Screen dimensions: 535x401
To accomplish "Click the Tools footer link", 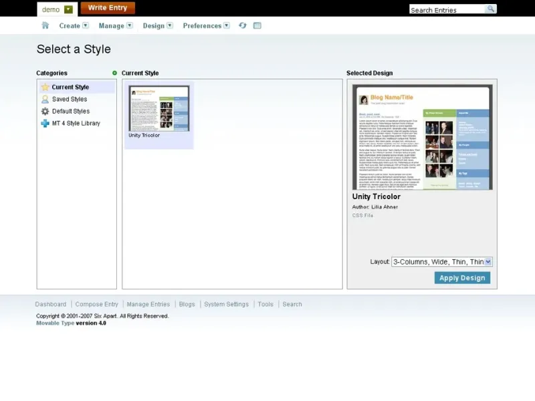I will (x=265, y=304).
